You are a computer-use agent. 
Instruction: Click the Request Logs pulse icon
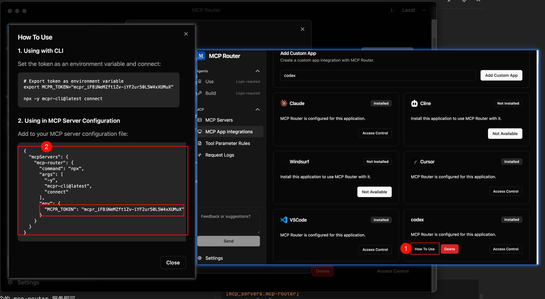click(200, 155)
